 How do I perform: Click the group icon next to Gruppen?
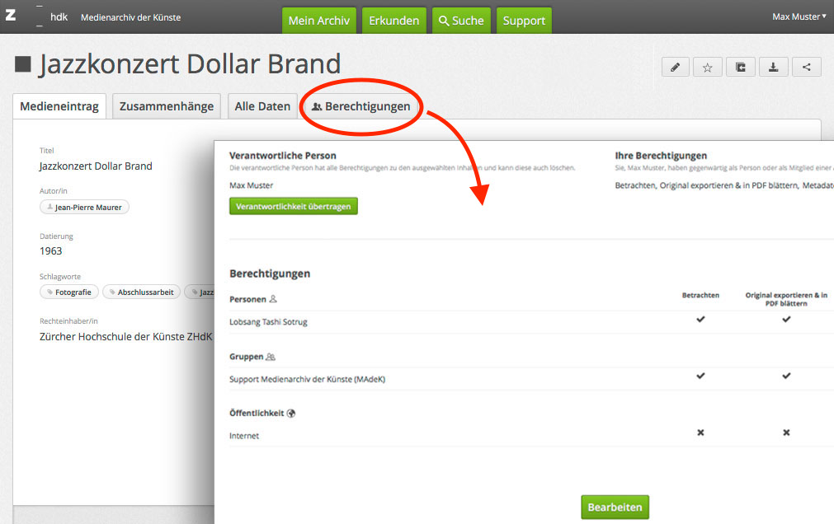(271, 357)
